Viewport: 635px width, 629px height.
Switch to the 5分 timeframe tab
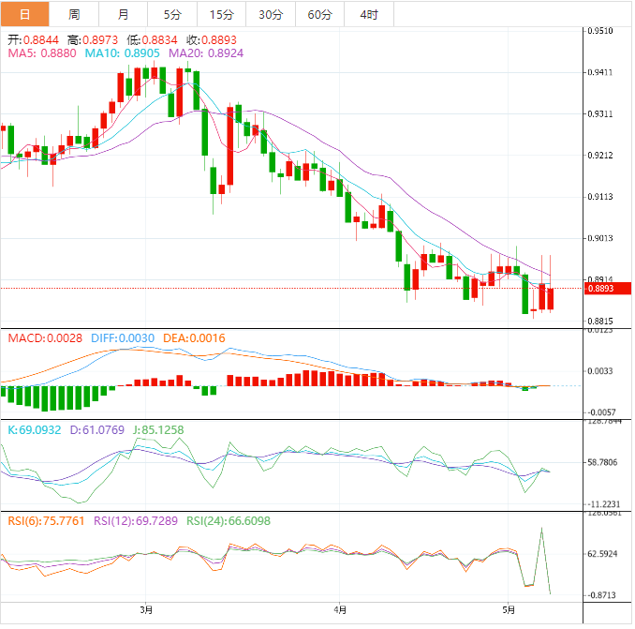click(172, 15)
